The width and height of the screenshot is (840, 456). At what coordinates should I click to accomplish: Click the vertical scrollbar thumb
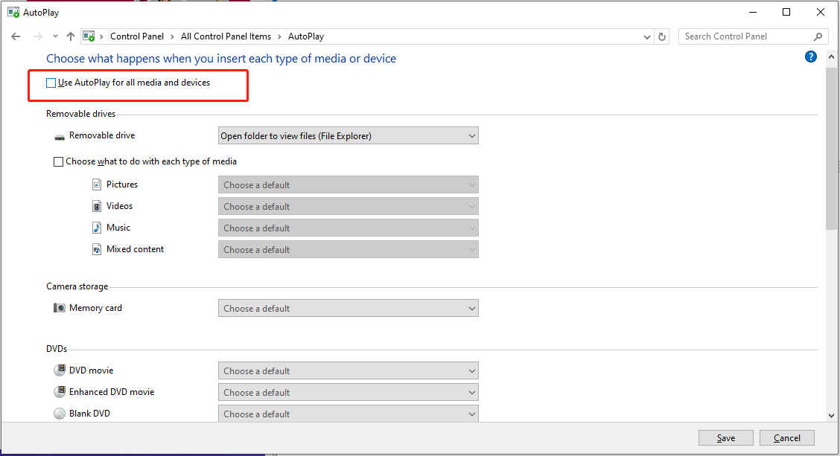coord(831,149)
